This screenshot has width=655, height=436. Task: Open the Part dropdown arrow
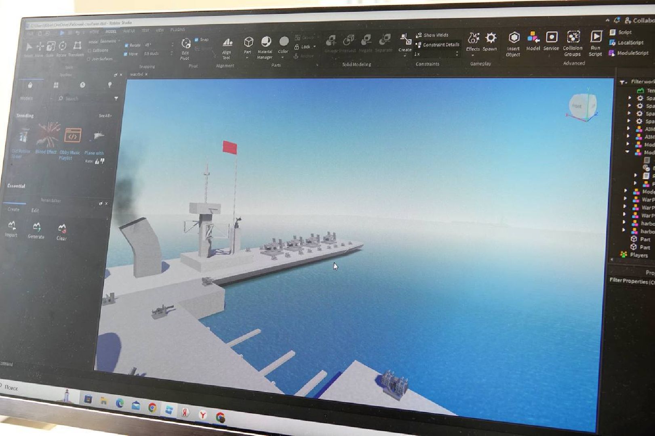[247, 58]
